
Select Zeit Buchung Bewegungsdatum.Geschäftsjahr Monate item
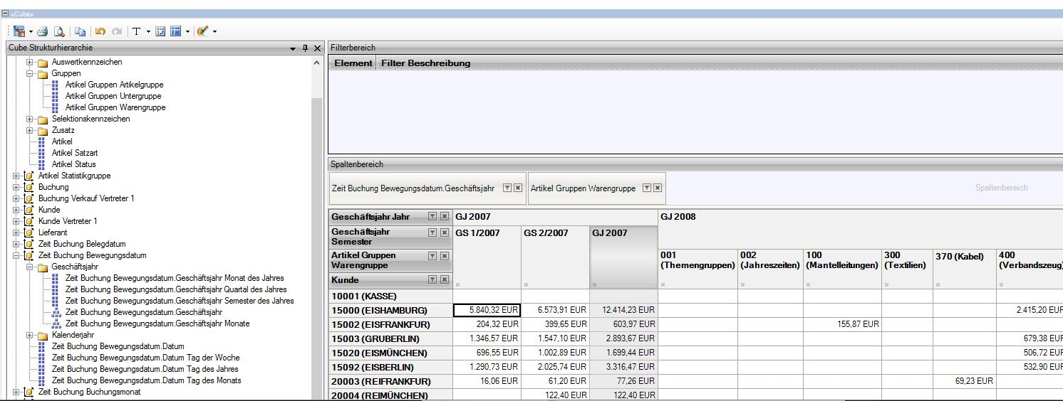coord(157,324)
